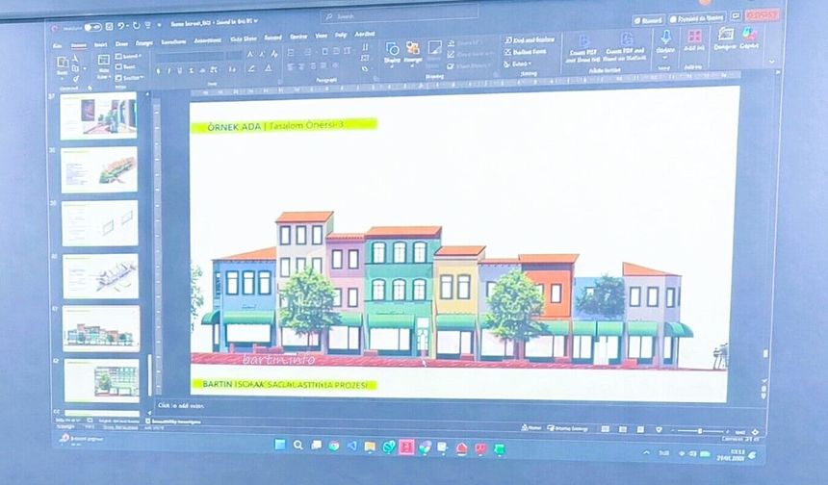828x485 pixels.
Task: Toggle Bold formatting
Action: (159, 71)
